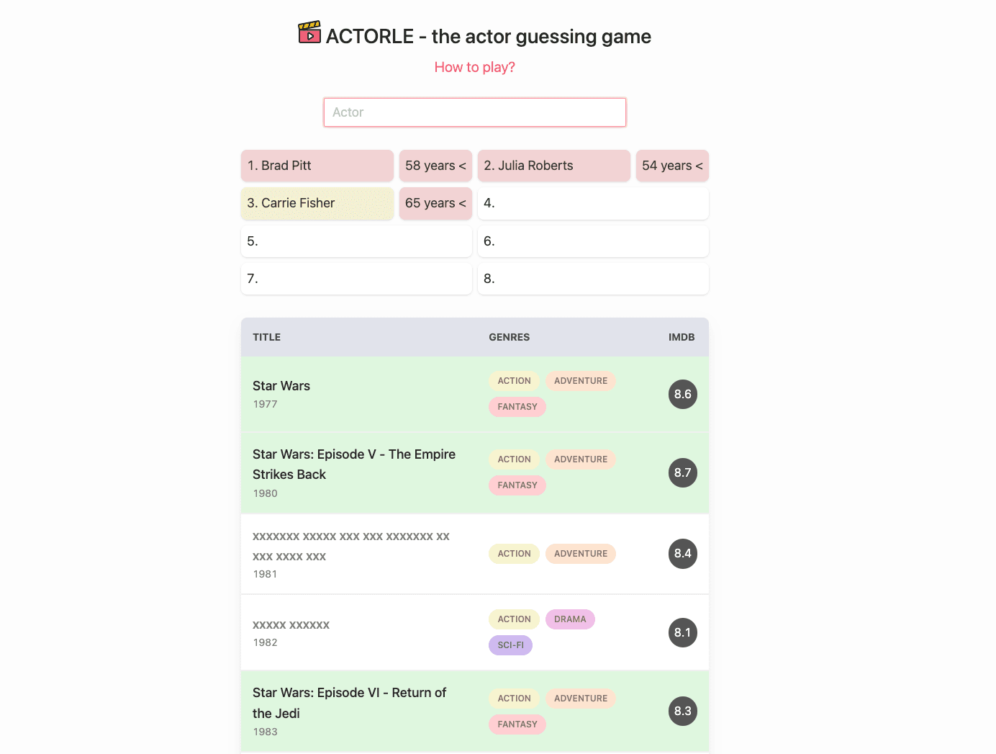Viewport: 996px width, 754px height.
Task: Click the 8.7 IMDB rating badge
Action: (x=682, y=472)
